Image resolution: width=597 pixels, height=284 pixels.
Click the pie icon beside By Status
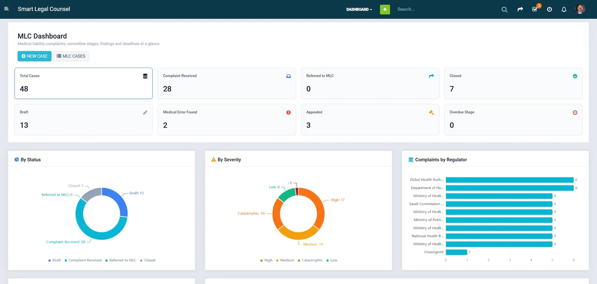point(17,159)
